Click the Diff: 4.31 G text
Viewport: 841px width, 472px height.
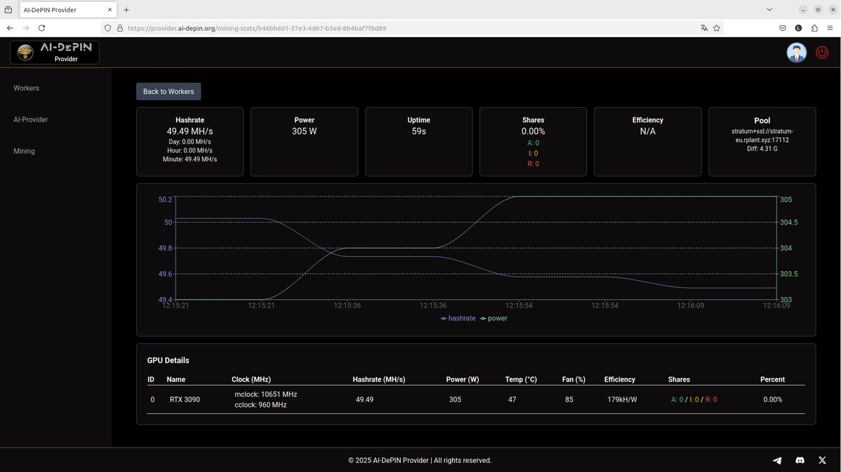[x=762, y=148]
